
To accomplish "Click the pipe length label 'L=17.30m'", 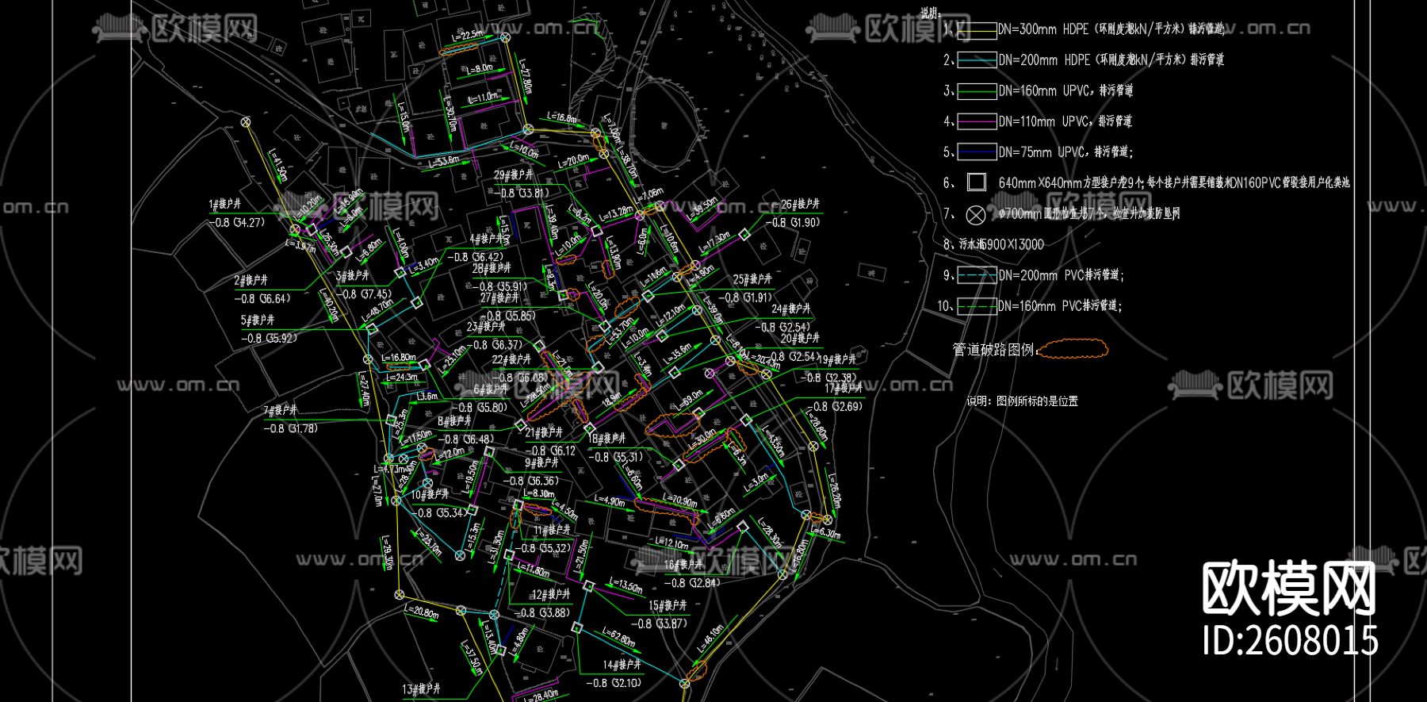I will [x=714, y=242].
